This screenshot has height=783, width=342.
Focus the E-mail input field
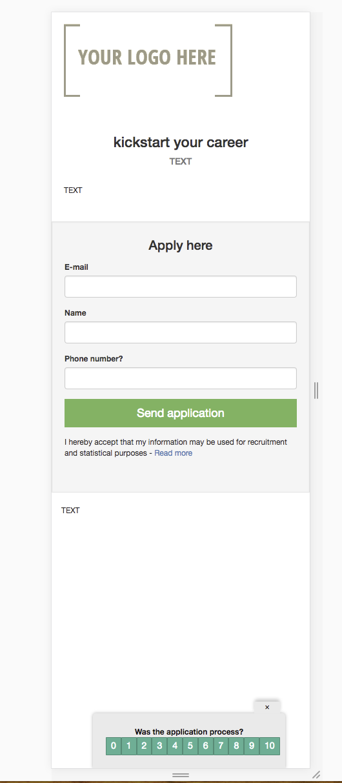click(181, 287)
